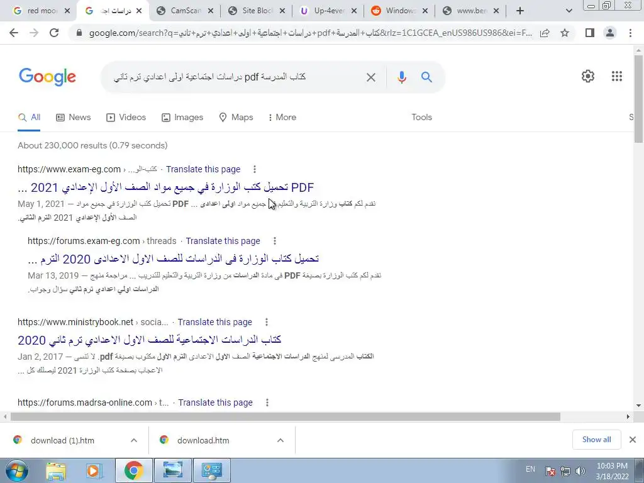Open options menu for exam-eg.com result
Viewport: 644px width, 483px height.
255,169
